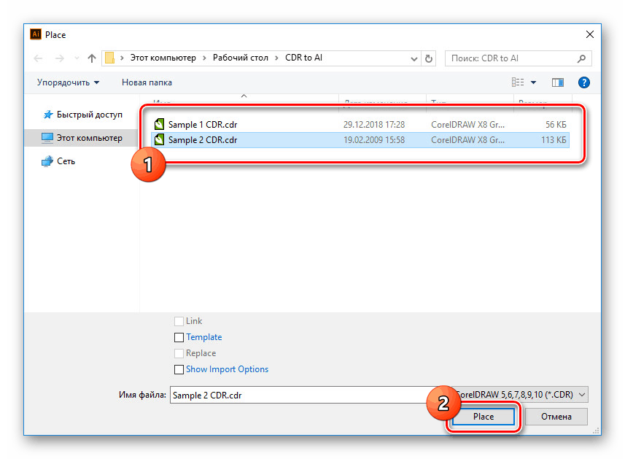Screen dimensions: 625x459
Task: Create a folder with 'Новая папка'
Action: [x=147, y=82]
